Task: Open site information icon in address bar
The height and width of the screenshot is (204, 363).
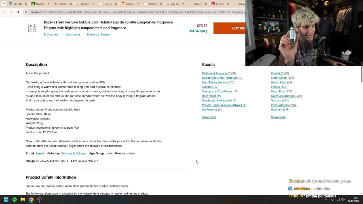Action: [x=26, y=12]
